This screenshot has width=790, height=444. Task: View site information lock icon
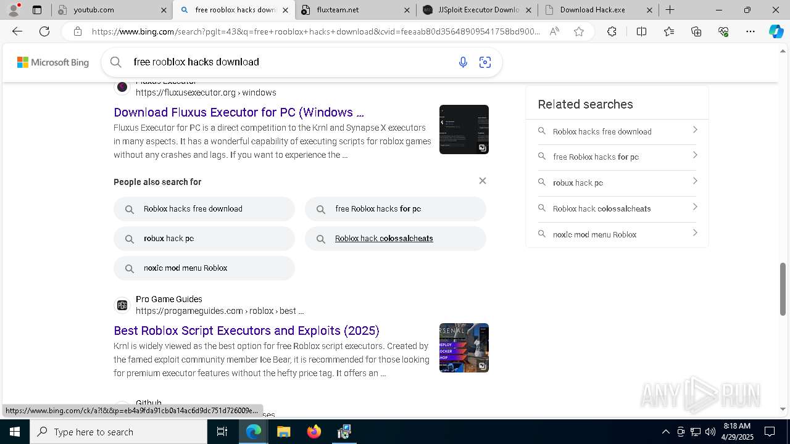click(78, 31)
